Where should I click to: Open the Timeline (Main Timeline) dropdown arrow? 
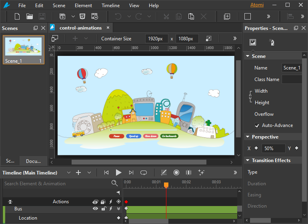pos(68,173)
